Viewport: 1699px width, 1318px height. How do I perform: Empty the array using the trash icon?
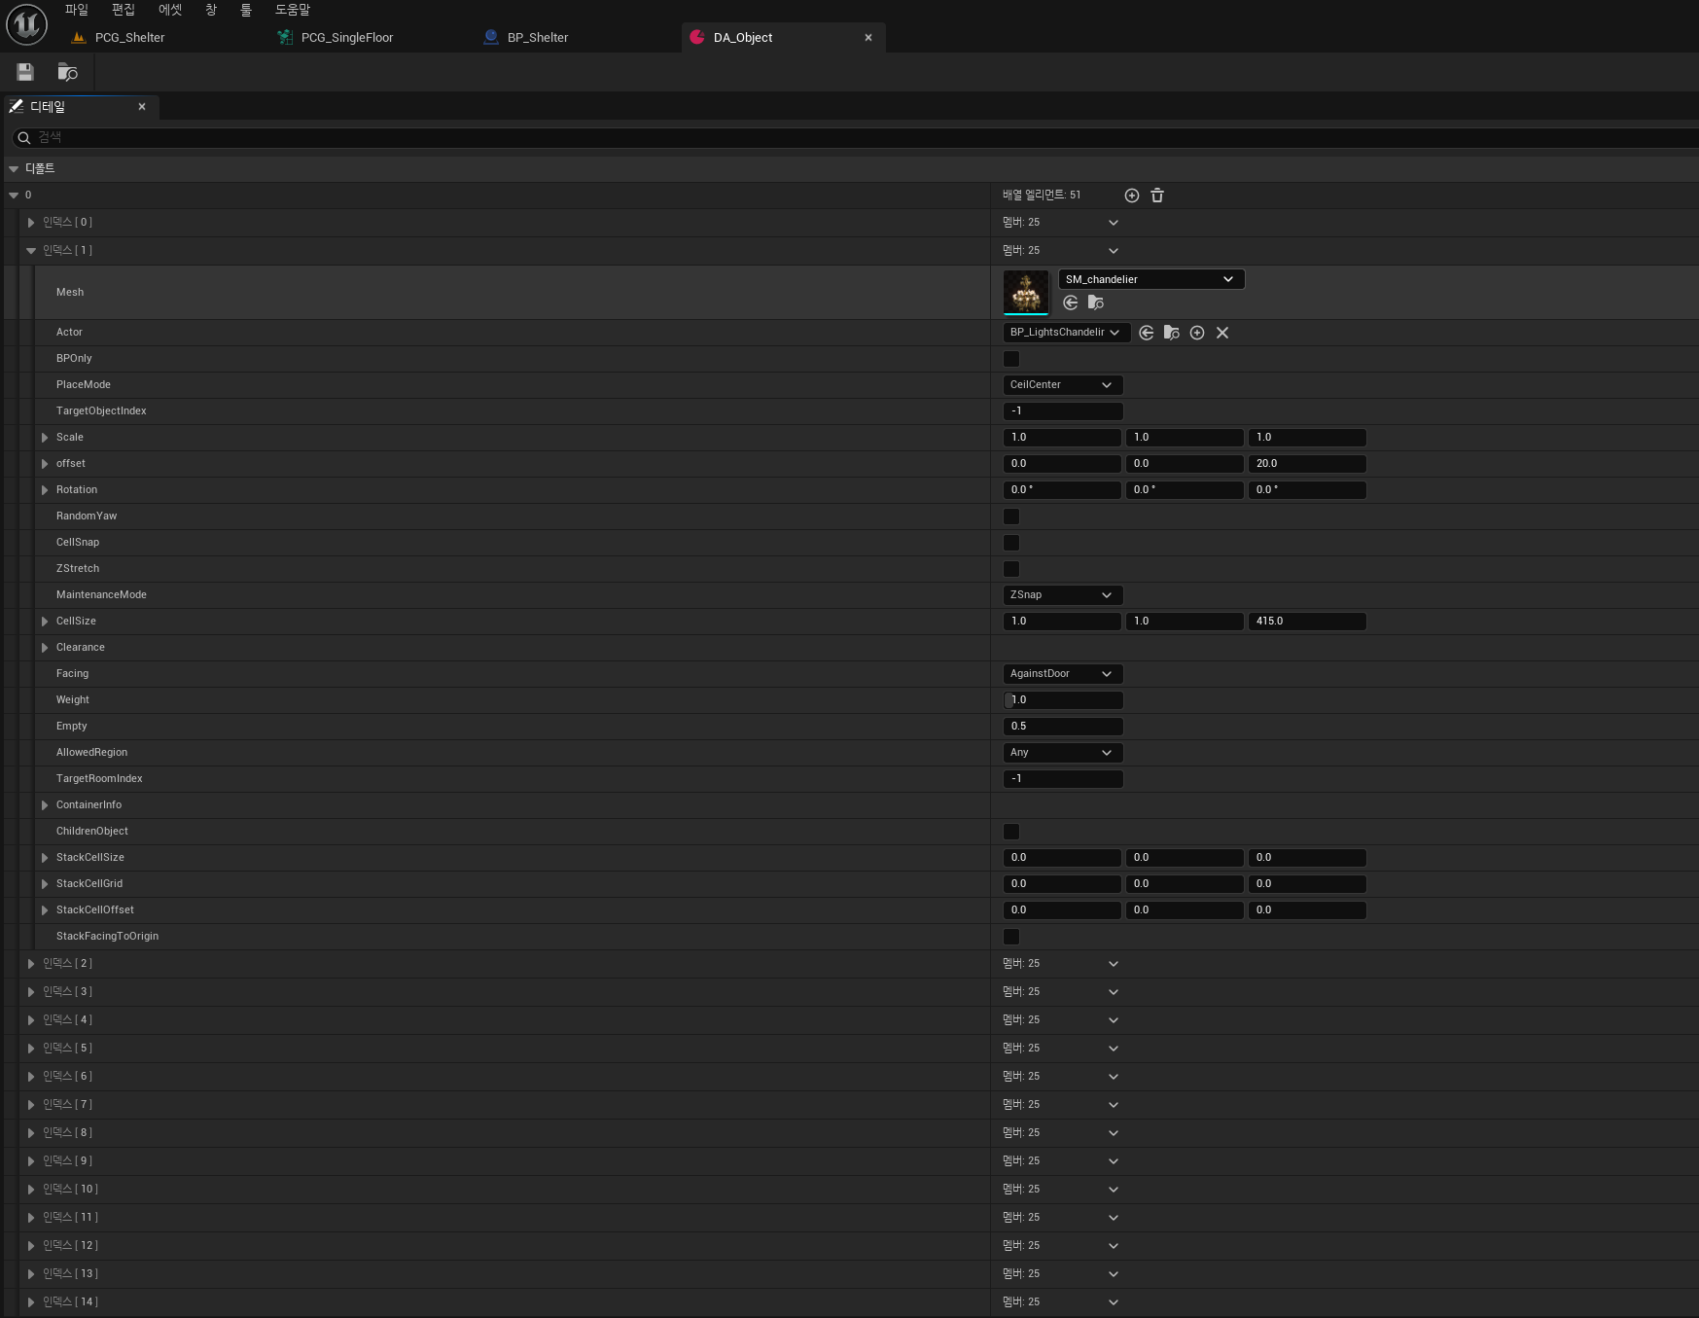click(1157, 196)
